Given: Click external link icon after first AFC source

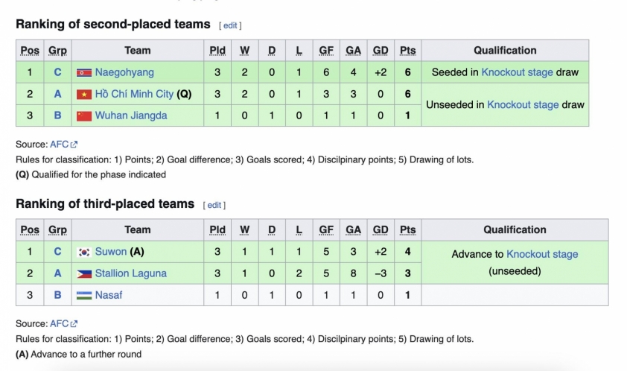Looking at the screenshot, I should click(74, 145).
